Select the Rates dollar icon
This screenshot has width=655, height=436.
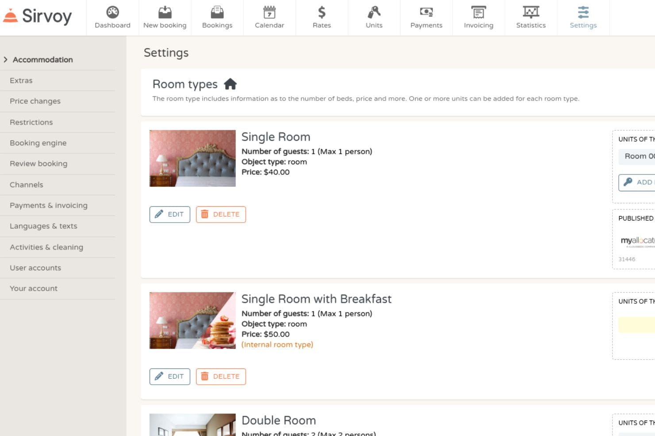click(321, 13)
